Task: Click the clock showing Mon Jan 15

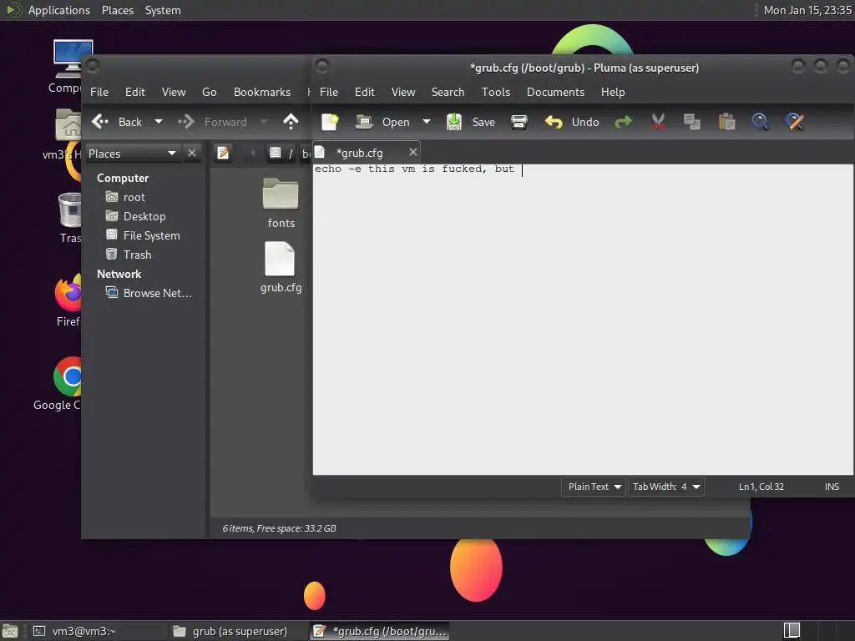Action: [807, 10]
